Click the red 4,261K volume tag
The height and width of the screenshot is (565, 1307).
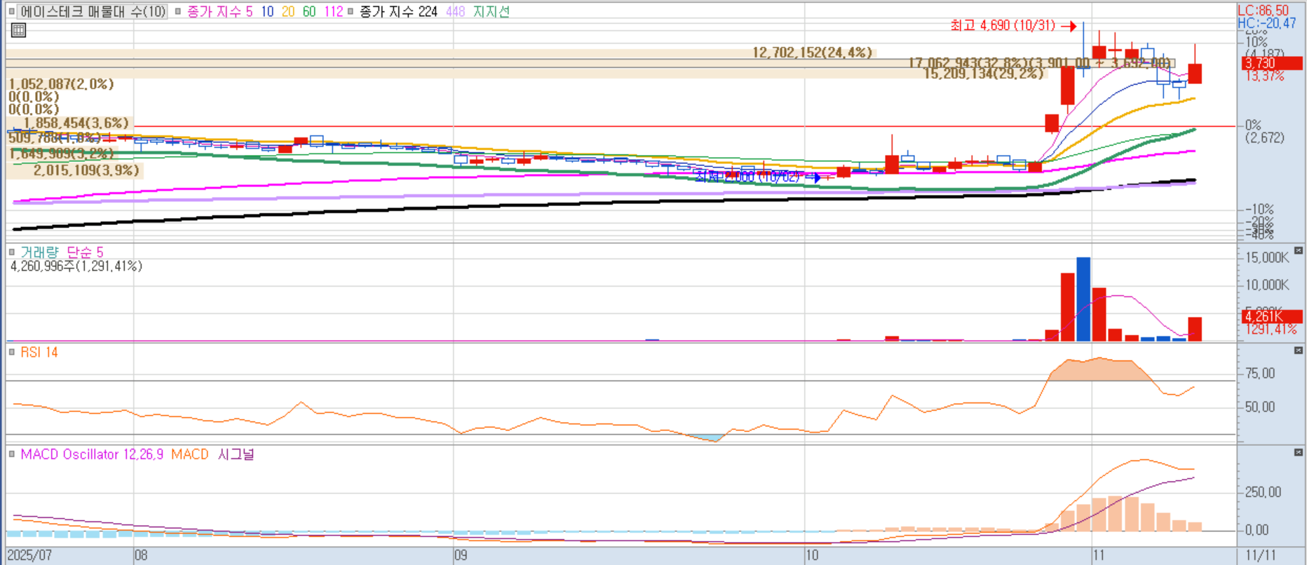pos(1272,316)
